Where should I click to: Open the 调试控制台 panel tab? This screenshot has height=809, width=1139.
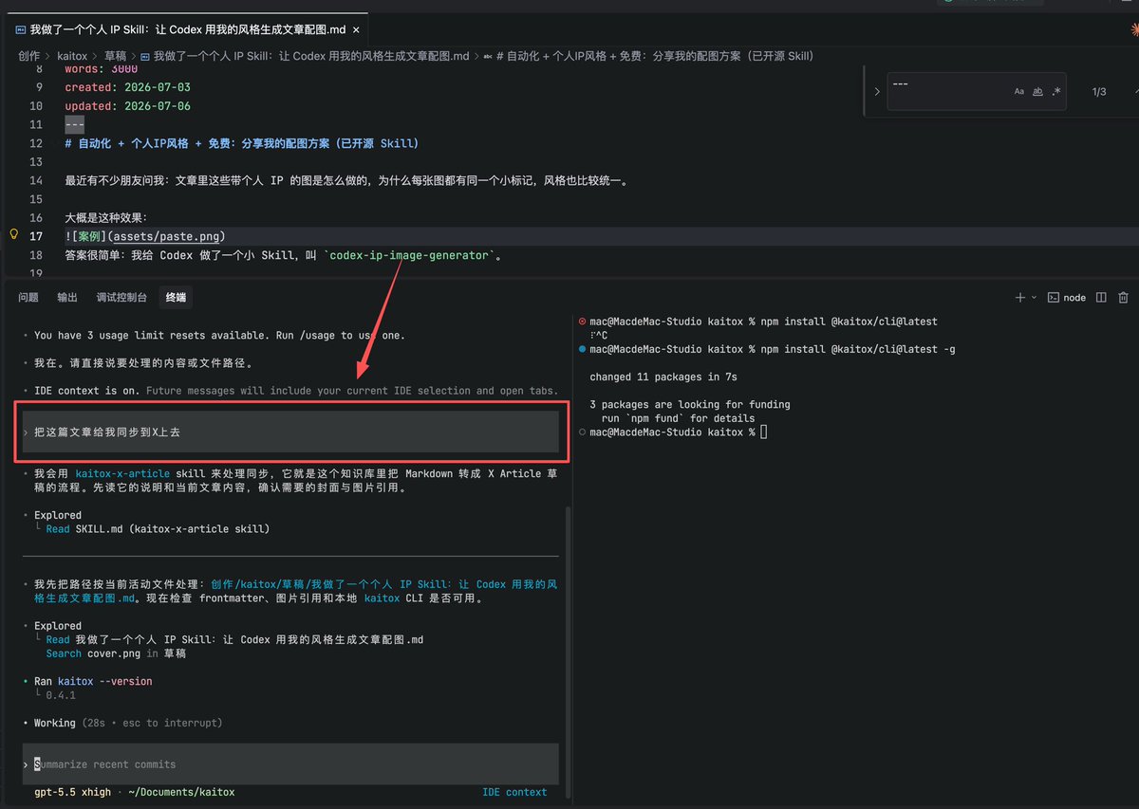121,298
